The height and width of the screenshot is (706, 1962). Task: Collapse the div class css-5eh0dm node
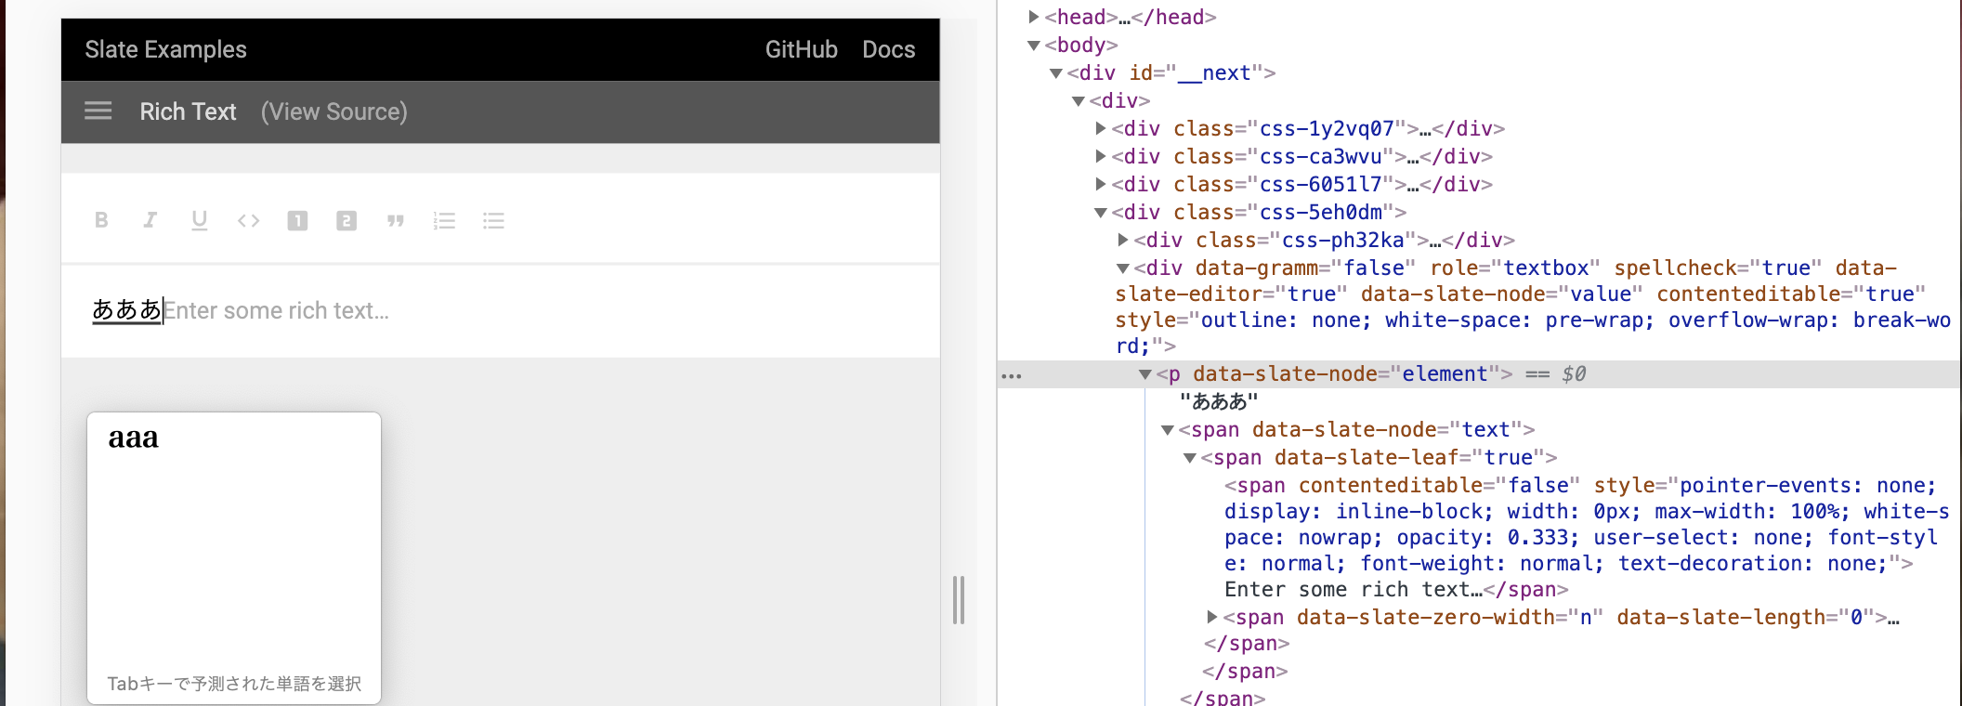(x=1100, y=212)
